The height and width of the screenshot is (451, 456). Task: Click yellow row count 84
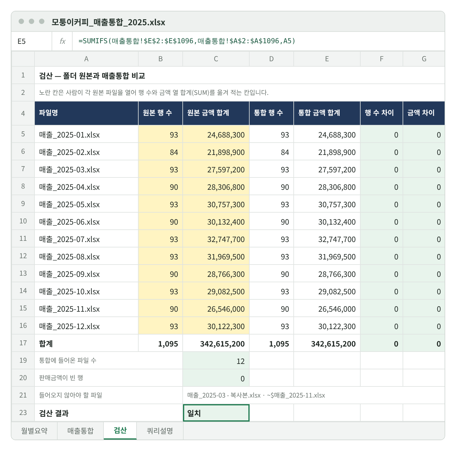160,152
